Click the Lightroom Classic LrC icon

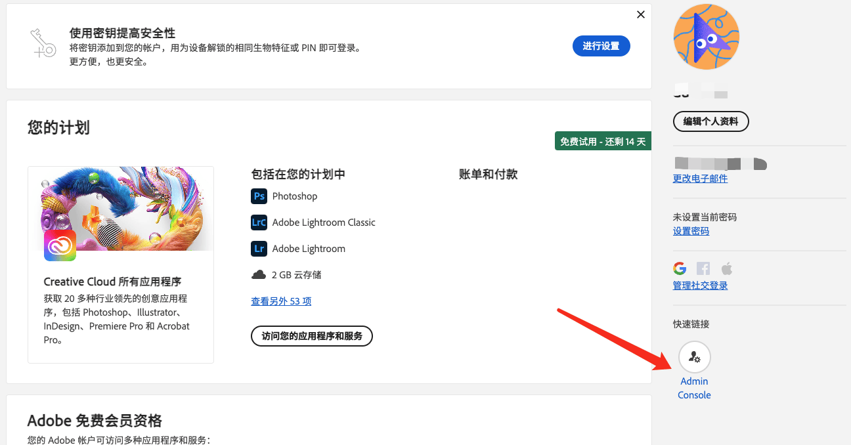coord(259,222)
